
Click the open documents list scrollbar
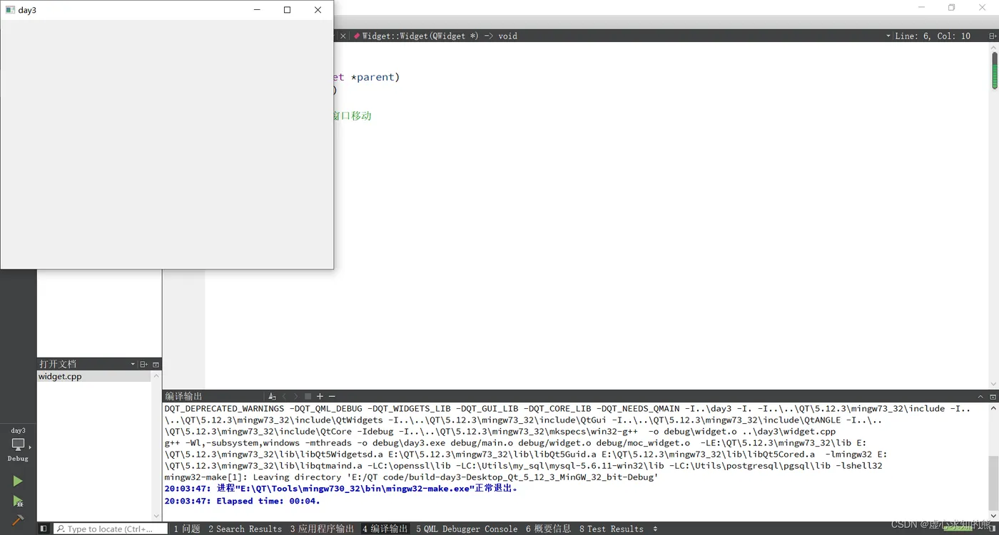[x=156, y=446]
